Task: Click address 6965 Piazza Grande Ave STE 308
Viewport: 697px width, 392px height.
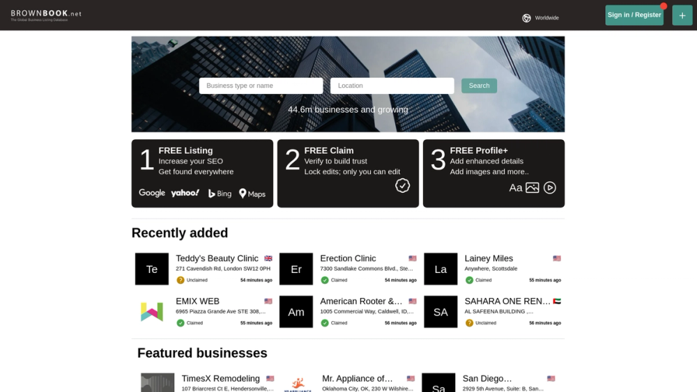Action: [x=220, y=311]
